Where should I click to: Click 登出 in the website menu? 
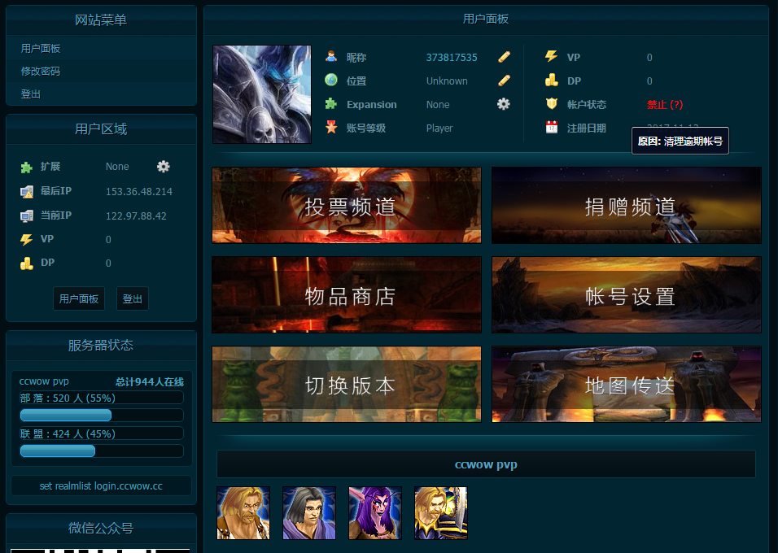[31, 94]
